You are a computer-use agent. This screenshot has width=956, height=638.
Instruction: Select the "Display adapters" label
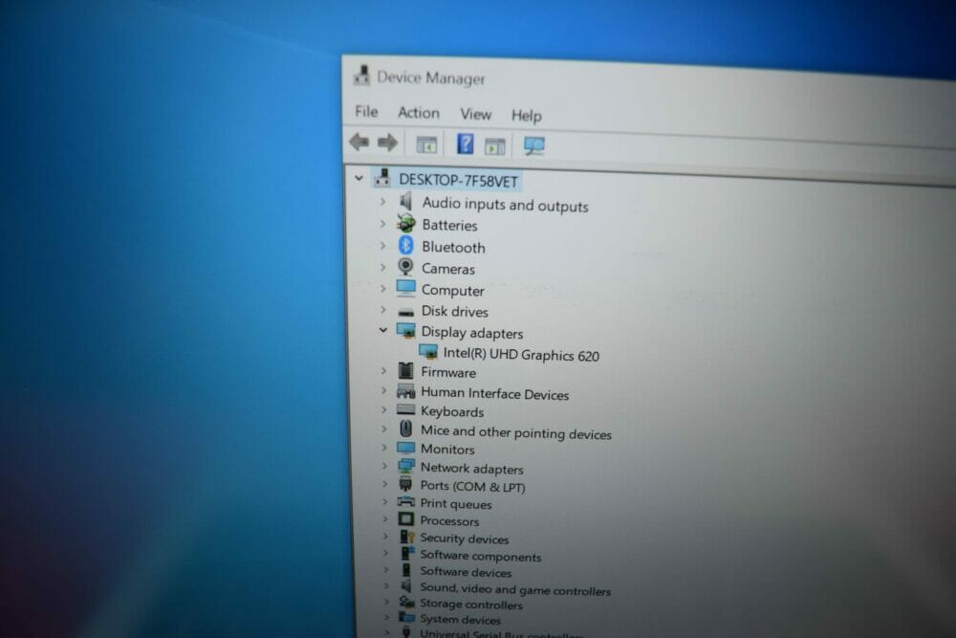click(472, 333)
